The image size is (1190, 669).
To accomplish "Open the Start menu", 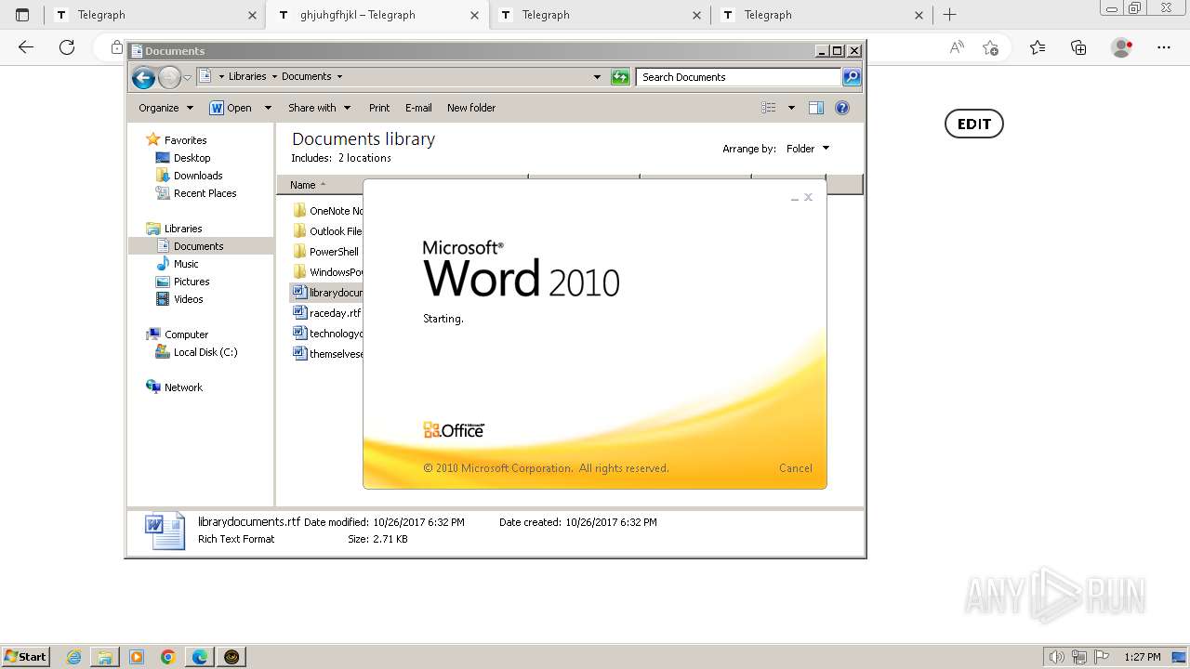I will coord(25,657).
